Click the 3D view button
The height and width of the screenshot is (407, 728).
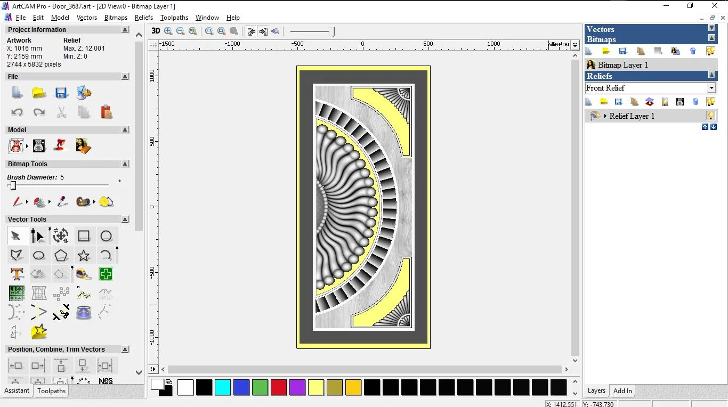(156, 31)
